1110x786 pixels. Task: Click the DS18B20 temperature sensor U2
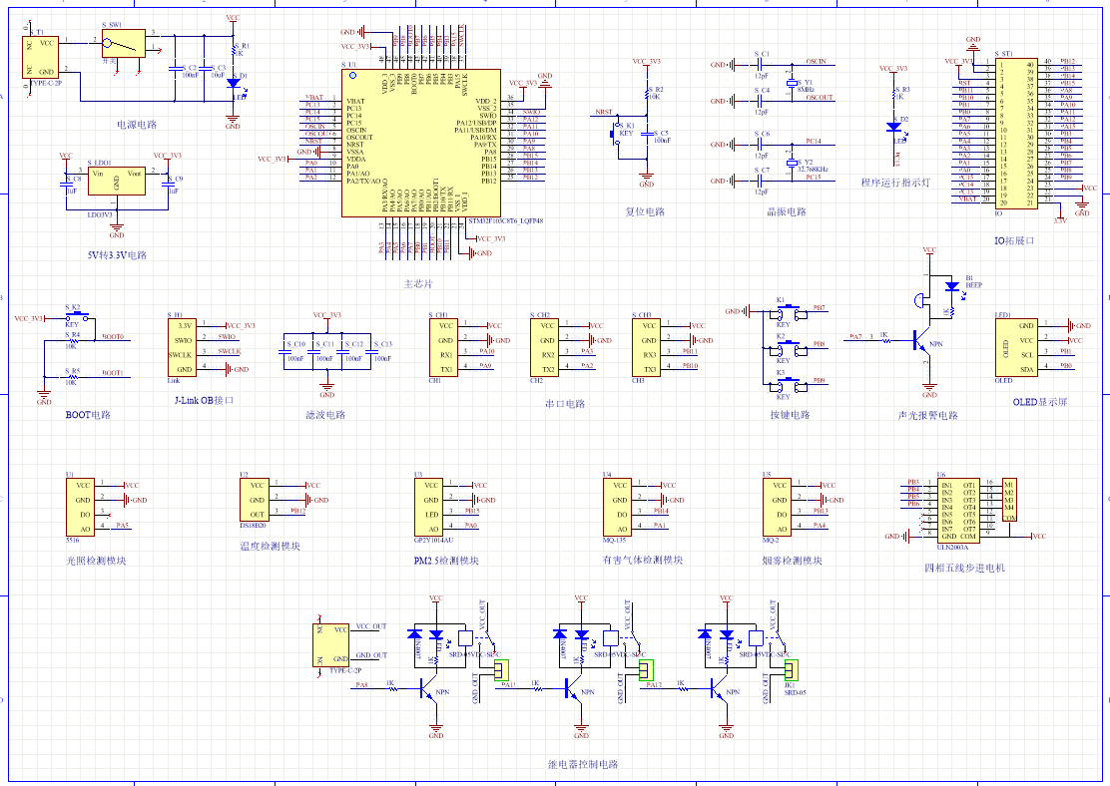tap(256, 500)
